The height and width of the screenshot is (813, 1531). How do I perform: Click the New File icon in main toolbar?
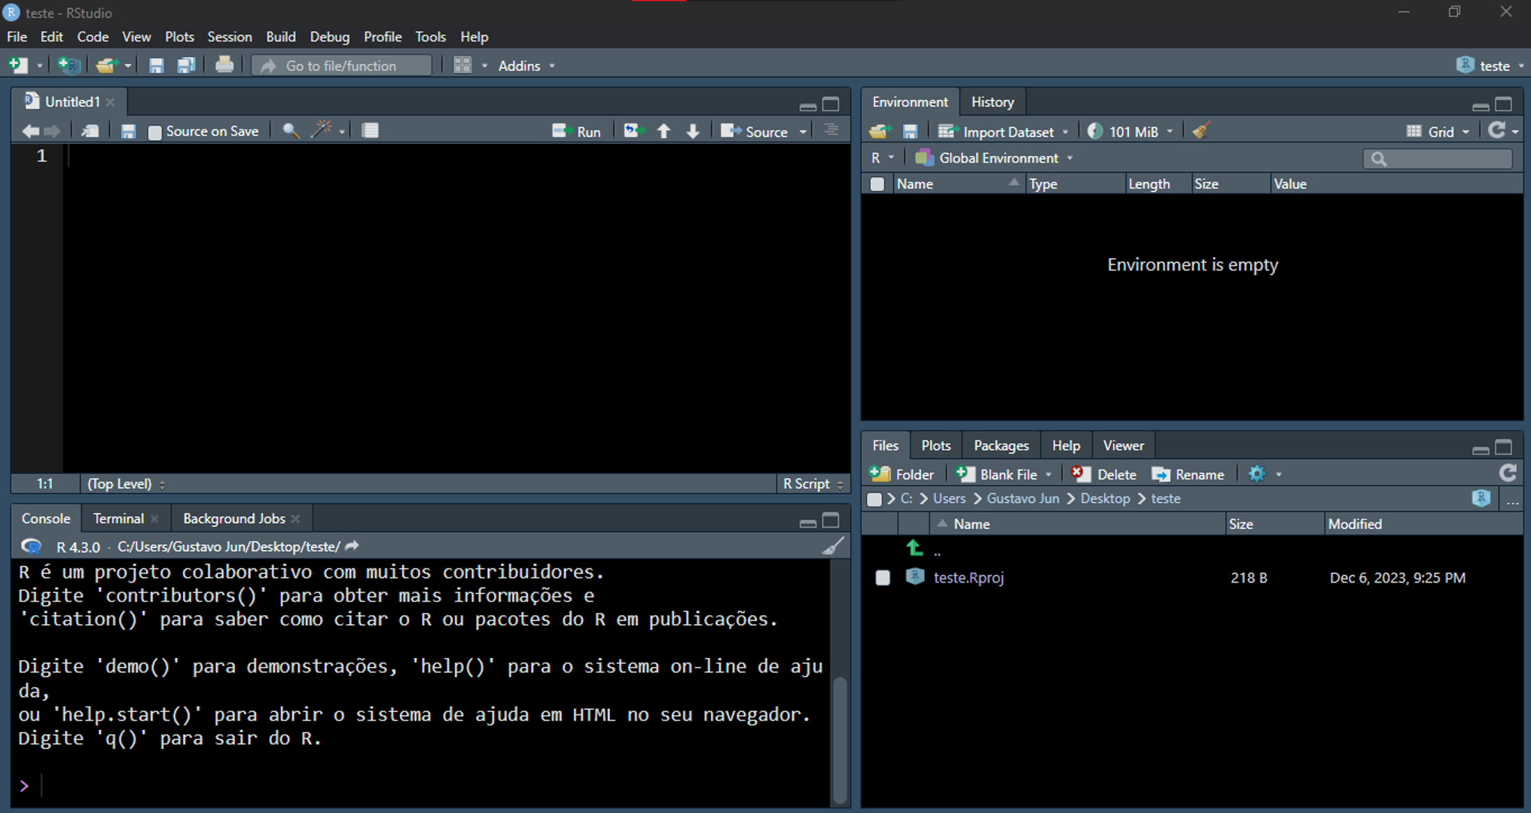point(18,65)
